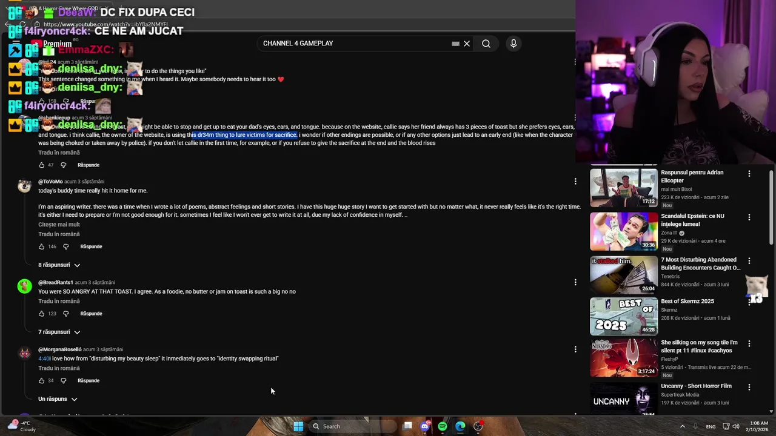This screenshot has width=776, height=436.
Task: Open the Superfreak Media channel name
Action: pos(681,395)
